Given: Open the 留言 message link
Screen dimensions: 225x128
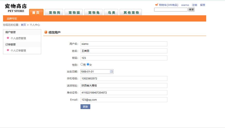Looking at the screenshot, I should pos(203,5).
